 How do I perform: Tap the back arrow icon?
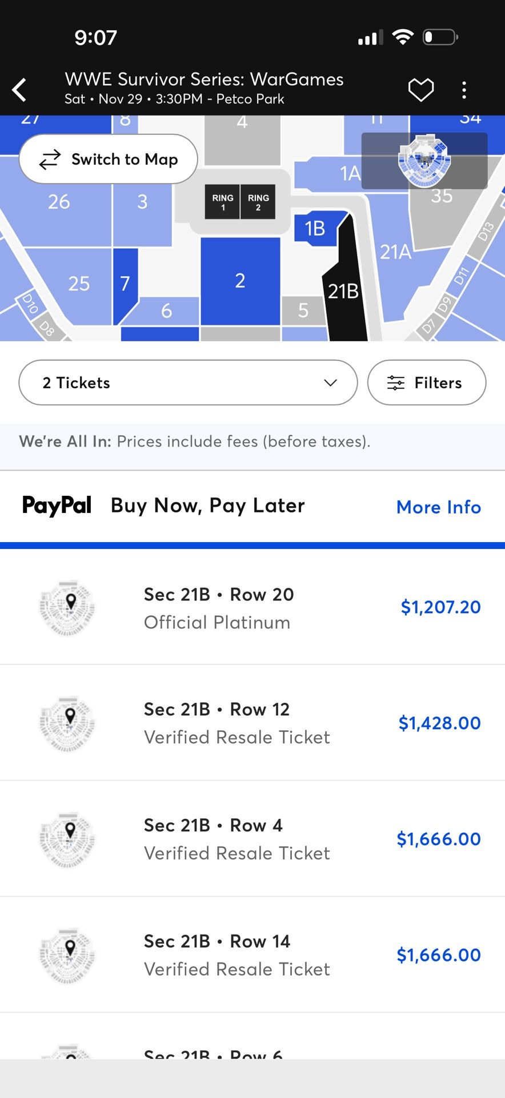[x=20, y=90]
